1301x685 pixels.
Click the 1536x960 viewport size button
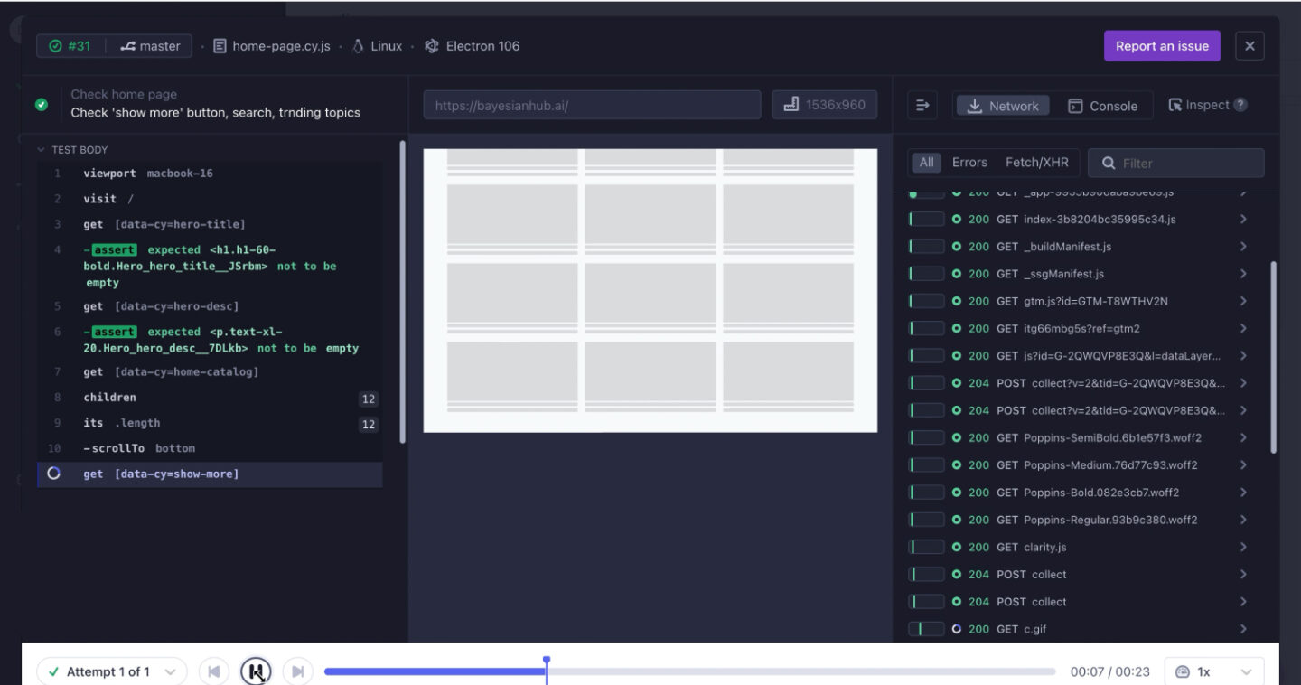click(826, 105)
